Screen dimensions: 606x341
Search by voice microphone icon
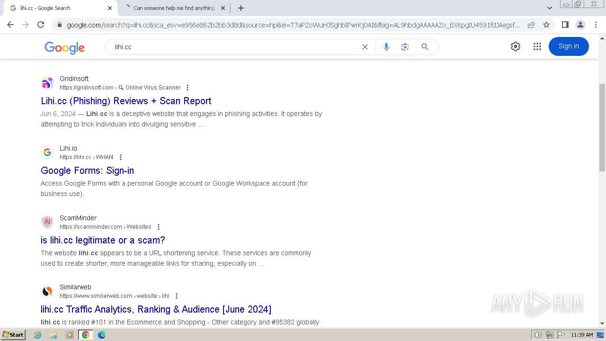386,47
